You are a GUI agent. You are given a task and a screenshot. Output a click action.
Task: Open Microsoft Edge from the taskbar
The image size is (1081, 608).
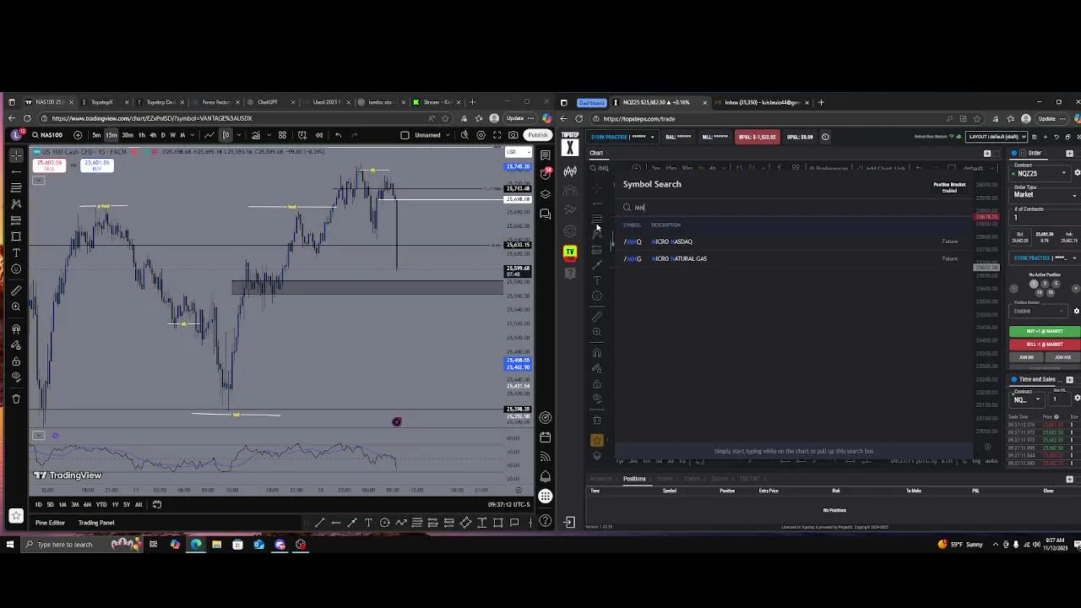[x=196, y=545]
